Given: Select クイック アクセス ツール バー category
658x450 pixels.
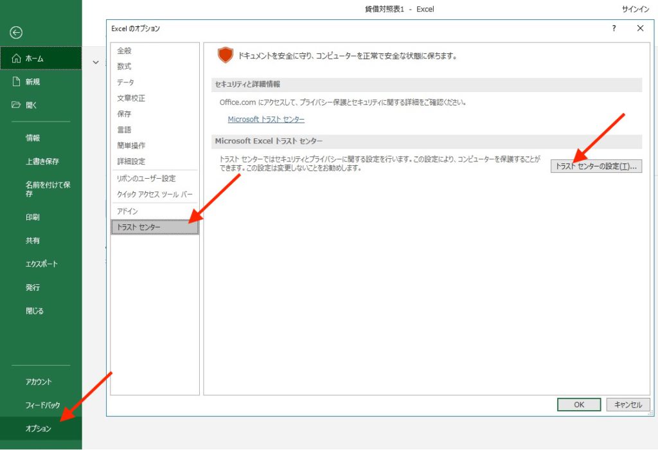Looking at the screenshot, I should click(x=154, y=194).
